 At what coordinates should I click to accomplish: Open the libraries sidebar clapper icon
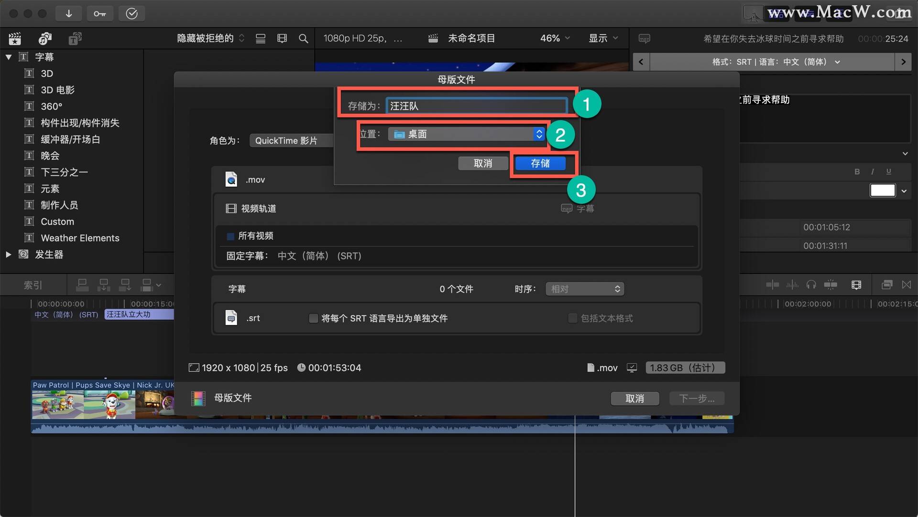click(15, 38)
